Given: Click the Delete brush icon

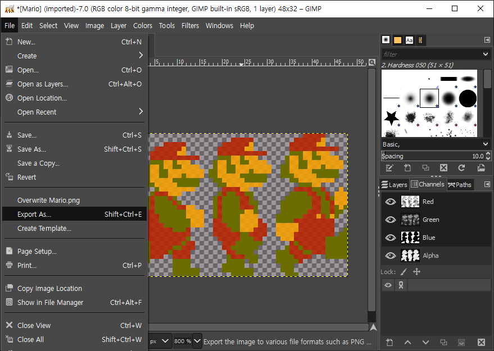Looking at the screenshot, I should (443, 168).
